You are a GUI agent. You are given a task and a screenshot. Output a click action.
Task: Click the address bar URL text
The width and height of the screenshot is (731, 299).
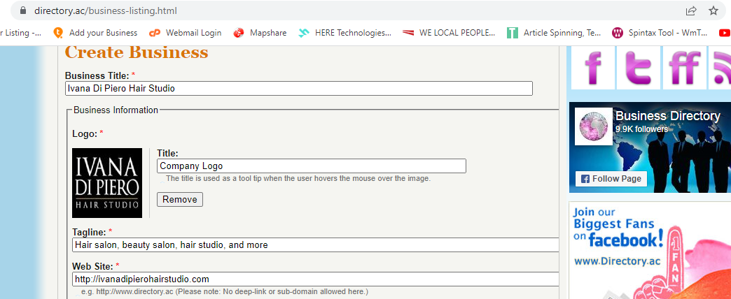pos(105,10)
